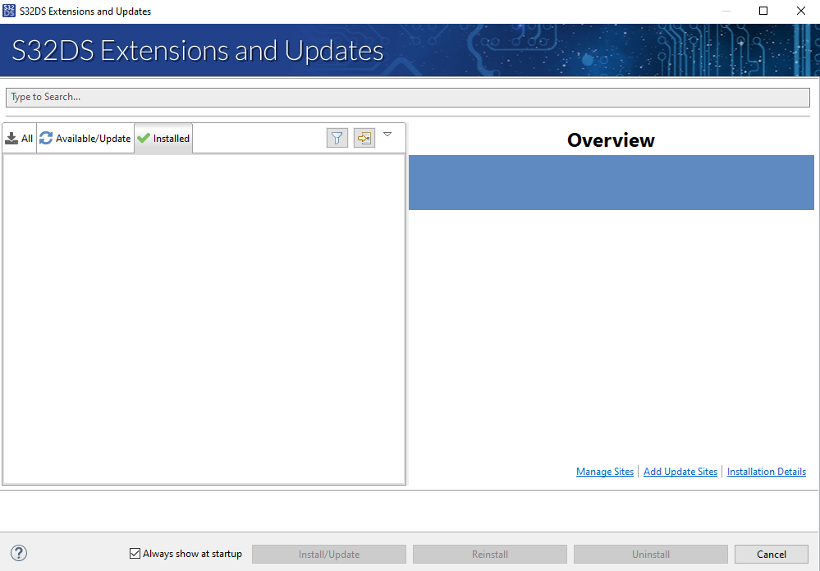Click the Uninstall button
The width and height of the screenshot is (820, 571).
click(651, 555)
